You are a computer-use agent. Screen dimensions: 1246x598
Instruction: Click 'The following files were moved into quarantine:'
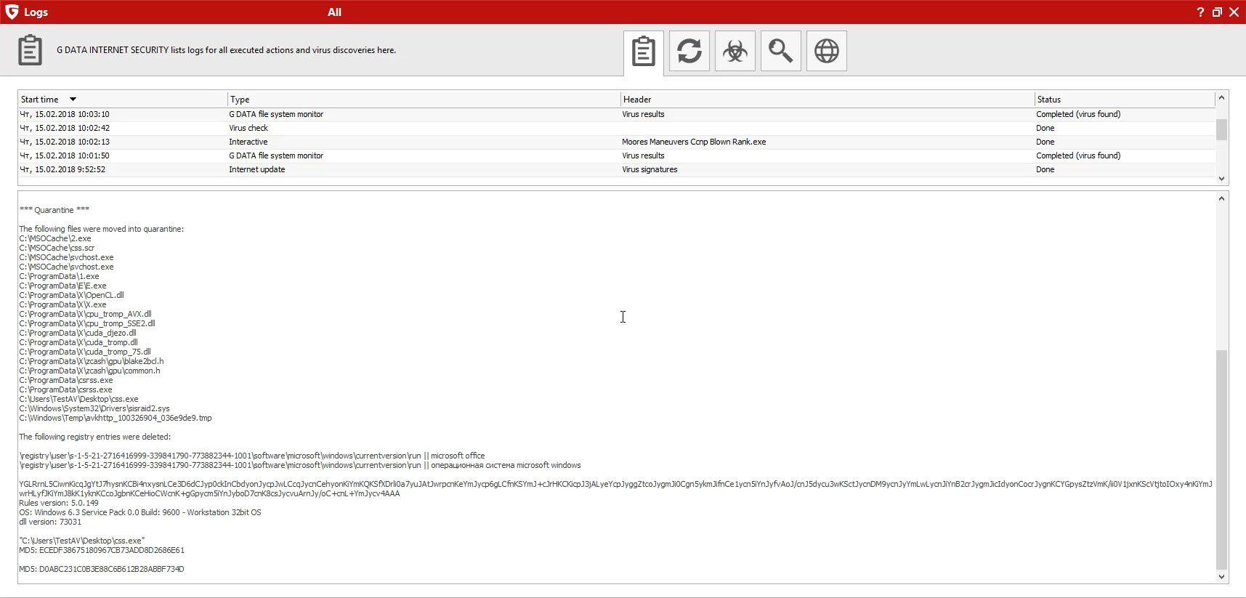click(102, 229)
